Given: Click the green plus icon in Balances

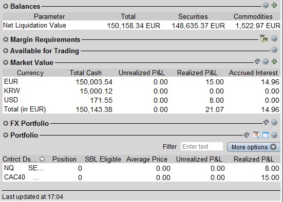Looking at the screenshot, I should click(274, 5).
